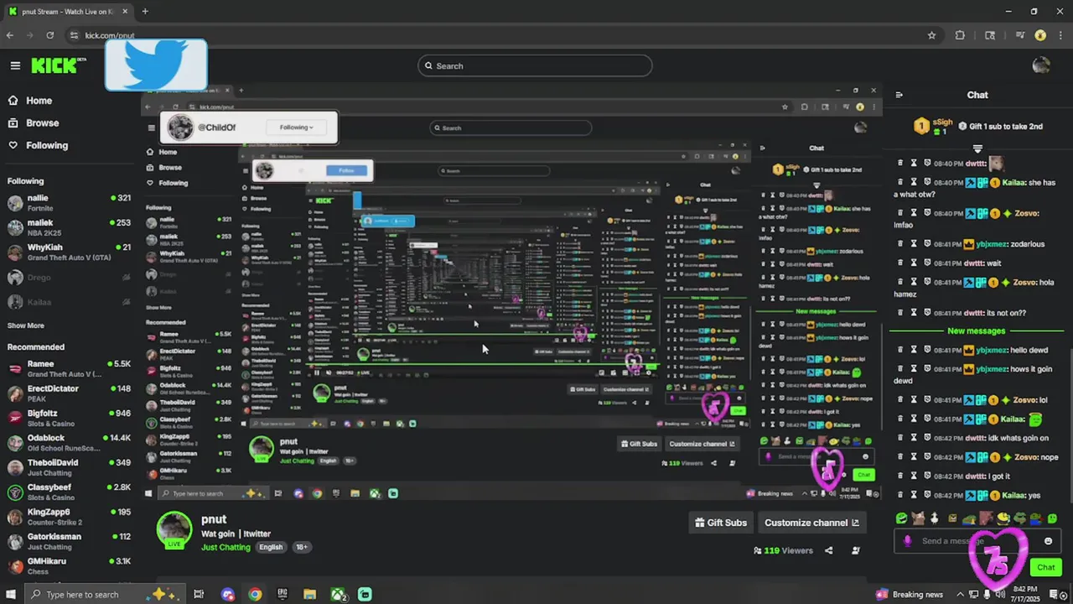Image resolution: width=1073 pixels, height=604 pixels.
Task: Go back using the browser back arrow
Action: tap(10, 35)
